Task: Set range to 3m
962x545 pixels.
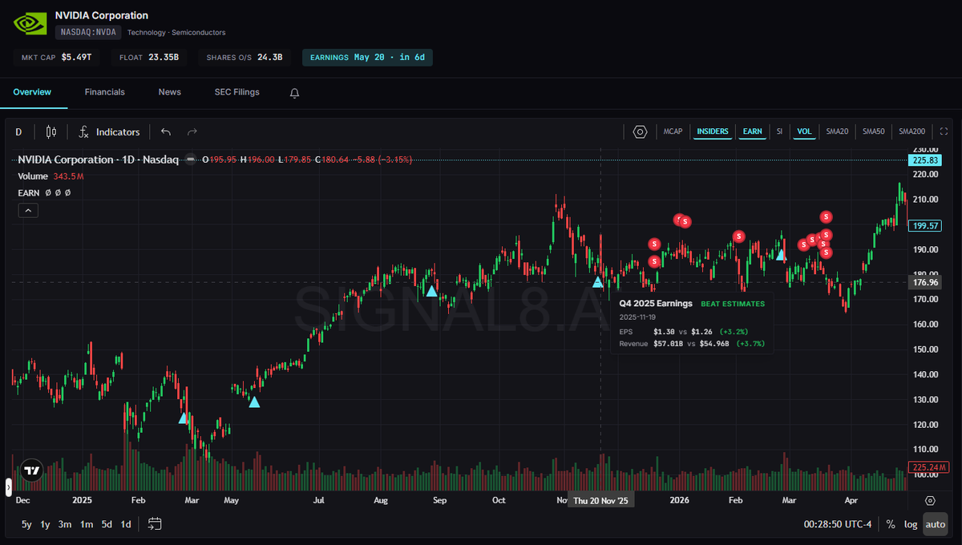Action: 66,524
